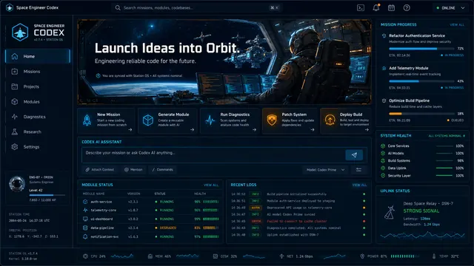The image size is (474, 266).
Task: Click the CPU status bar icon
Action: pos(86,256)
